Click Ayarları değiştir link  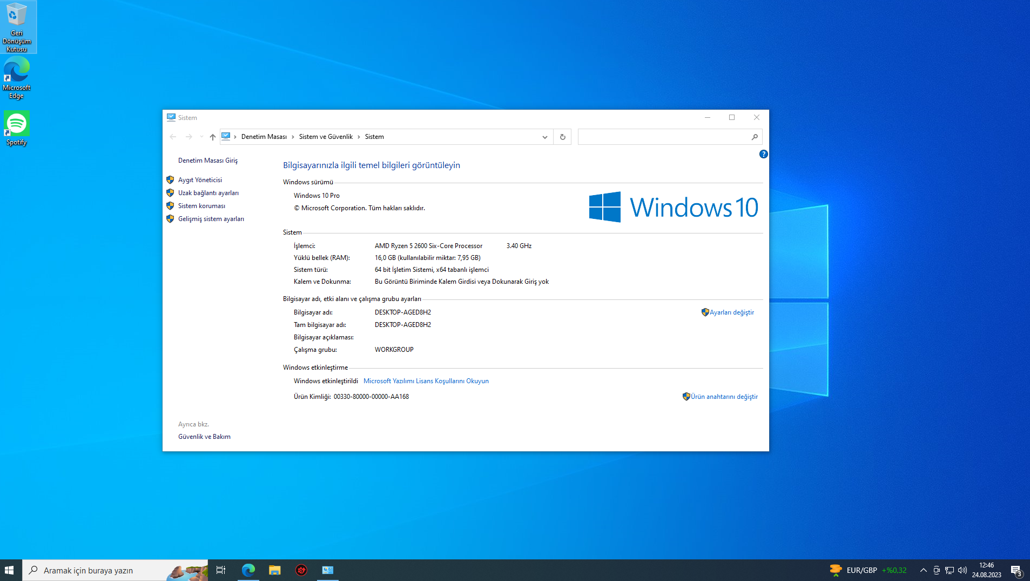732,312
